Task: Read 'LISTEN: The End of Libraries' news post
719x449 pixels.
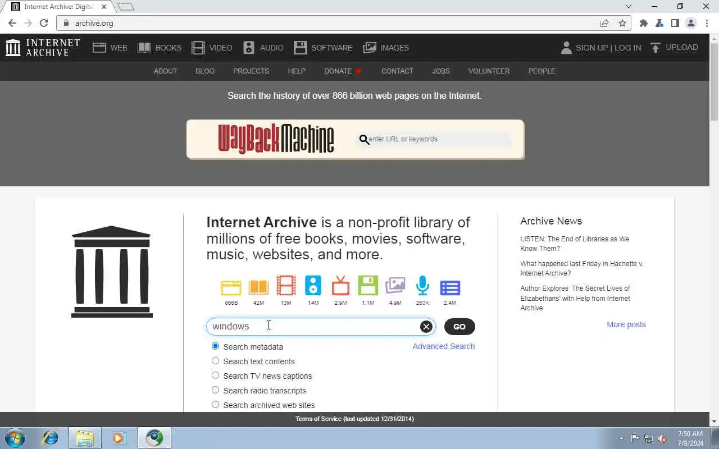Action: pyautogui.click(x=575, y=244)
